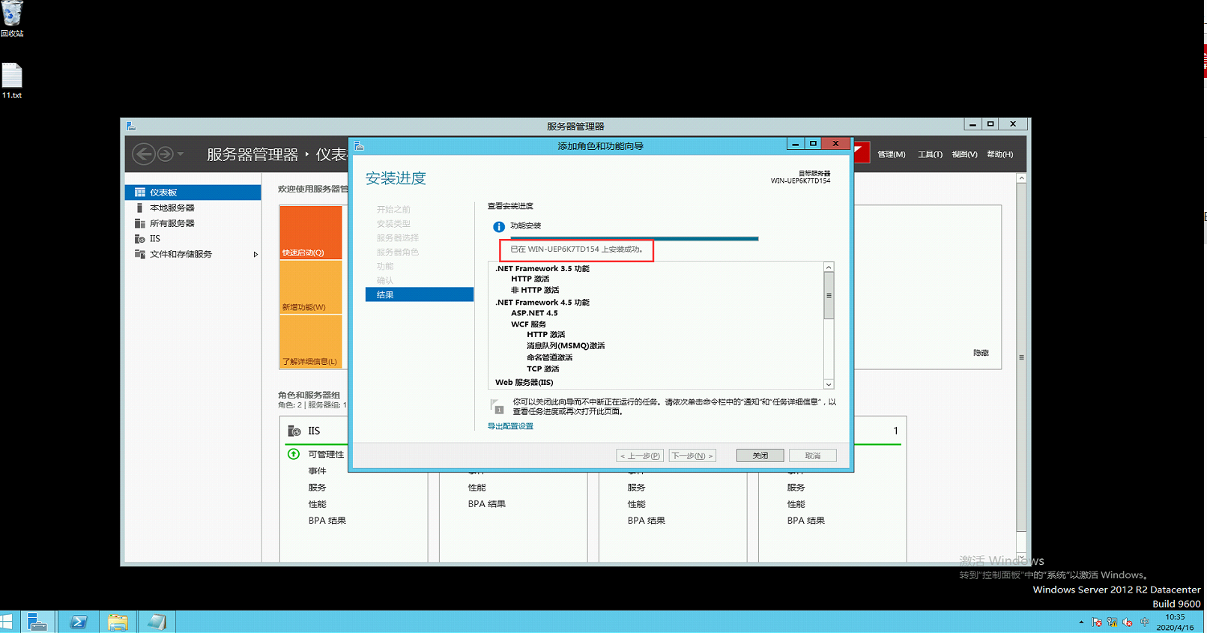Click the results list scrollbar thumb
The height and width of the screenshot is (633, 1207).
[829, 296]
